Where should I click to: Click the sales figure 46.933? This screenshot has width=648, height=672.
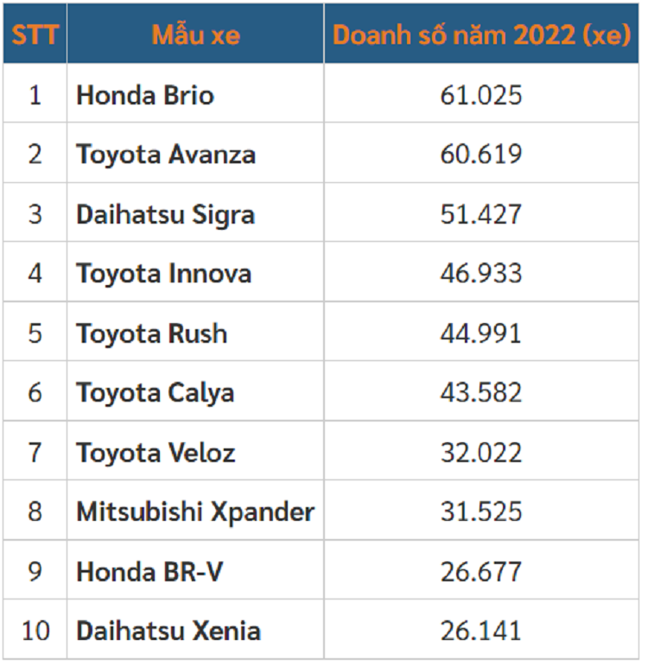click(x=481, y=274)
